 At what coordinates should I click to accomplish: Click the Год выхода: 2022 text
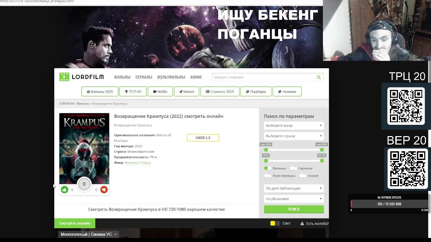coord(128,146)
